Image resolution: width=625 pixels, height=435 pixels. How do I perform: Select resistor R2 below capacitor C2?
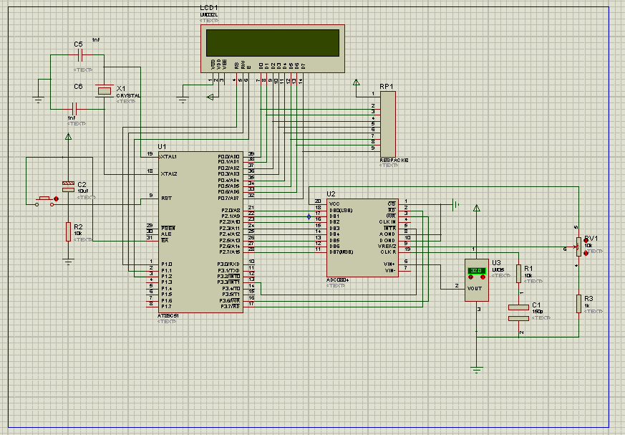click(x=68, y=231)
